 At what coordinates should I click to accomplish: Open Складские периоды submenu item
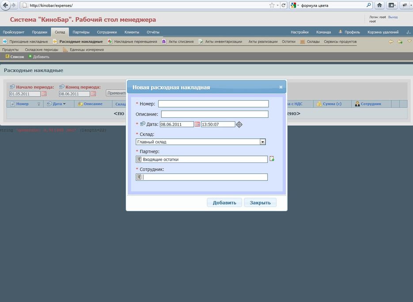[42, 49]
